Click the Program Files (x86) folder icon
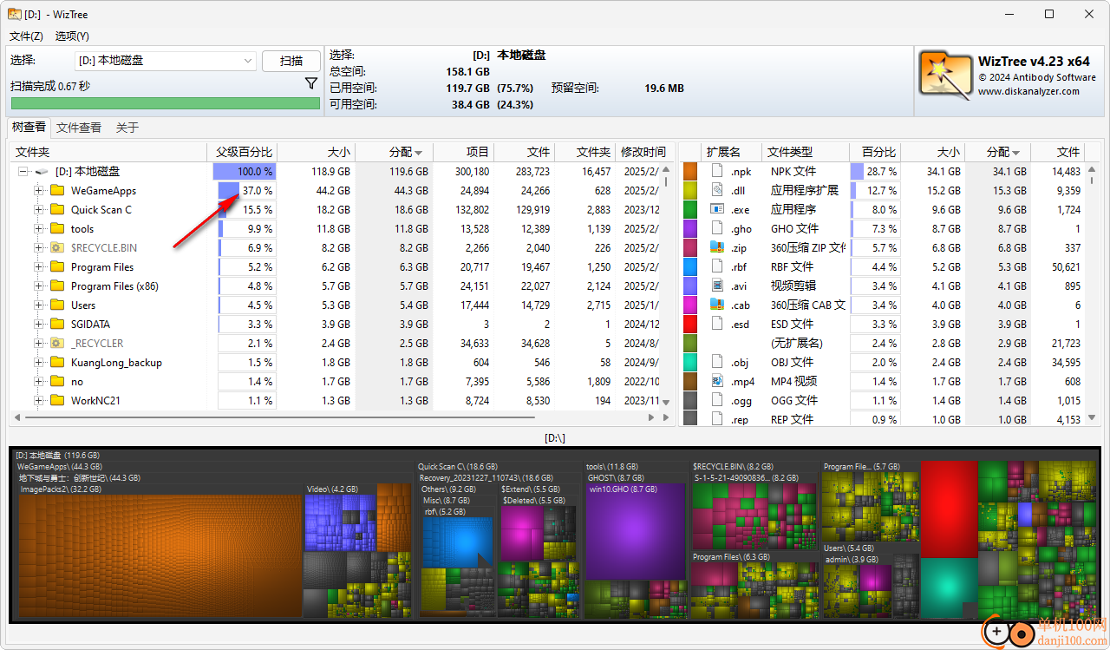 (58, 286)
